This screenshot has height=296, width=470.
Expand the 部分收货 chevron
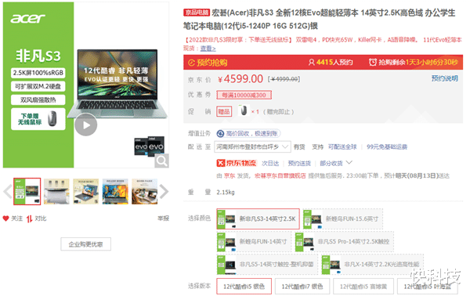coord(349,163)
